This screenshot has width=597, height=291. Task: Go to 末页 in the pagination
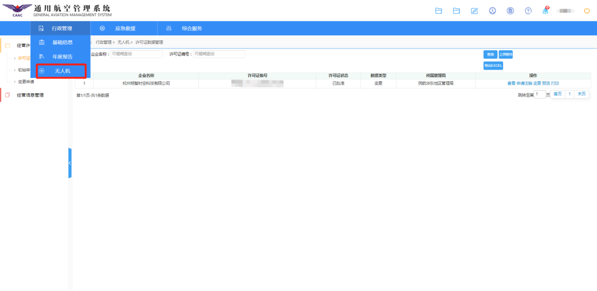582,94
